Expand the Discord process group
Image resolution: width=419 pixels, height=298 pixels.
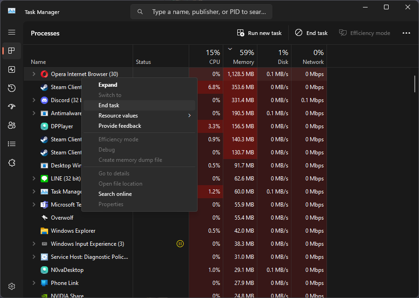coord(34,100)
